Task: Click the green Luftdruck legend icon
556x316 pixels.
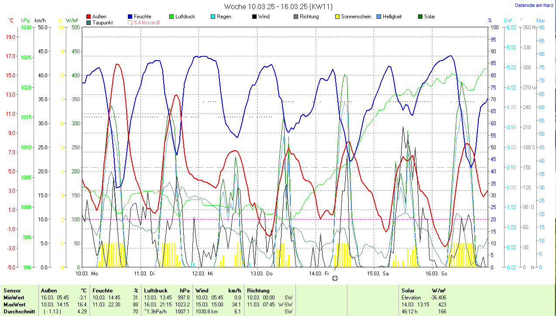Action: click(172, 17)
